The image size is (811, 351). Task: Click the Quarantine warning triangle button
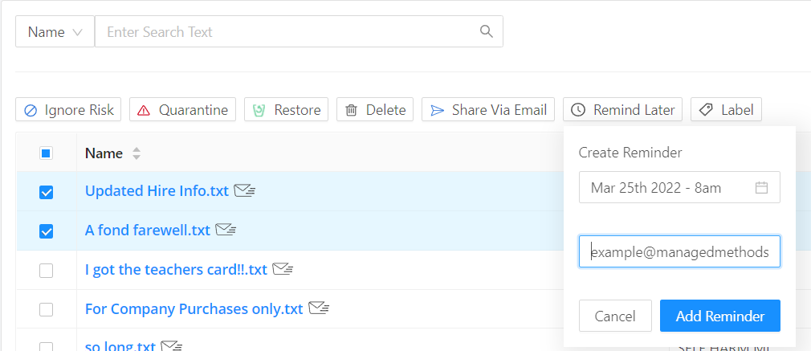(x=182, y=110)
